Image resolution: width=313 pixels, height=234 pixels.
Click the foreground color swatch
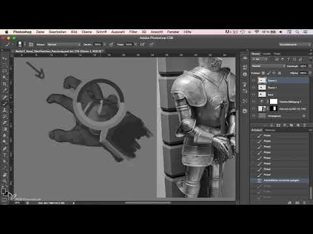[x=3, y=191]
